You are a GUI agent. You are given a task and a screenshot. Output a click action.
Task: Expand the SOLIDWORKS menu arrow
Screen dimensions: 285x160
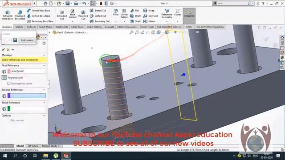(x=35, y=3)
